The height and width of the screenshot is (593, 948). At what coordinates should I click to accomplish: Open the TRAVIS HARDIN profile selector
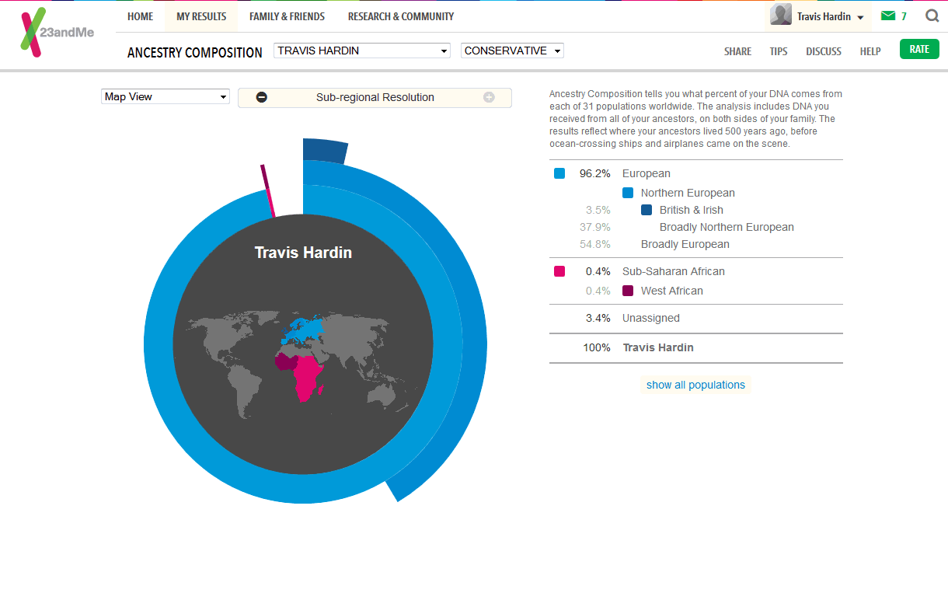pos(362,51)
